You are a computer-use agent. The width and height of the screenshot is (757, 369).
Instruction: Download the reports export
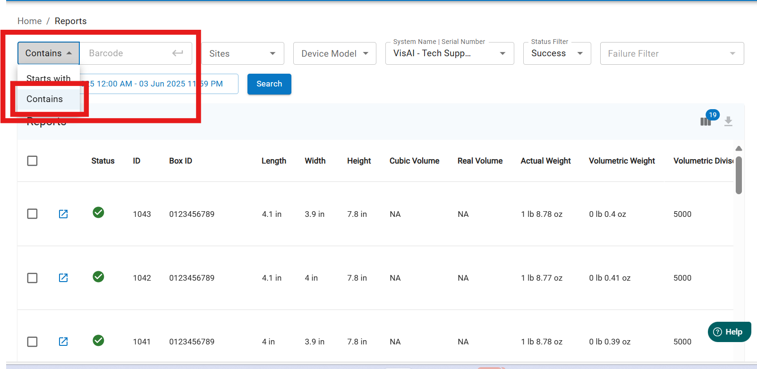coord(728,121)
